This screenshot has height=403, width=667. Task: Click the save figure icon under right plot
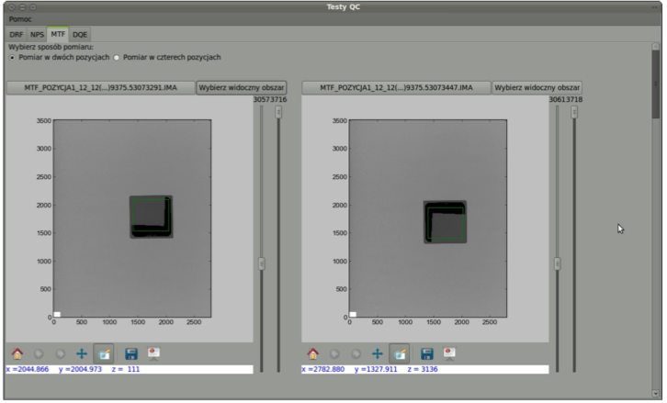[x=427, y=353]
